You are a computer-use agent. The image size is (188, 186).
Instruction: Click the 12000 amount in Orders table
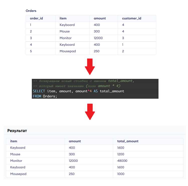click(x=98, y=38)
